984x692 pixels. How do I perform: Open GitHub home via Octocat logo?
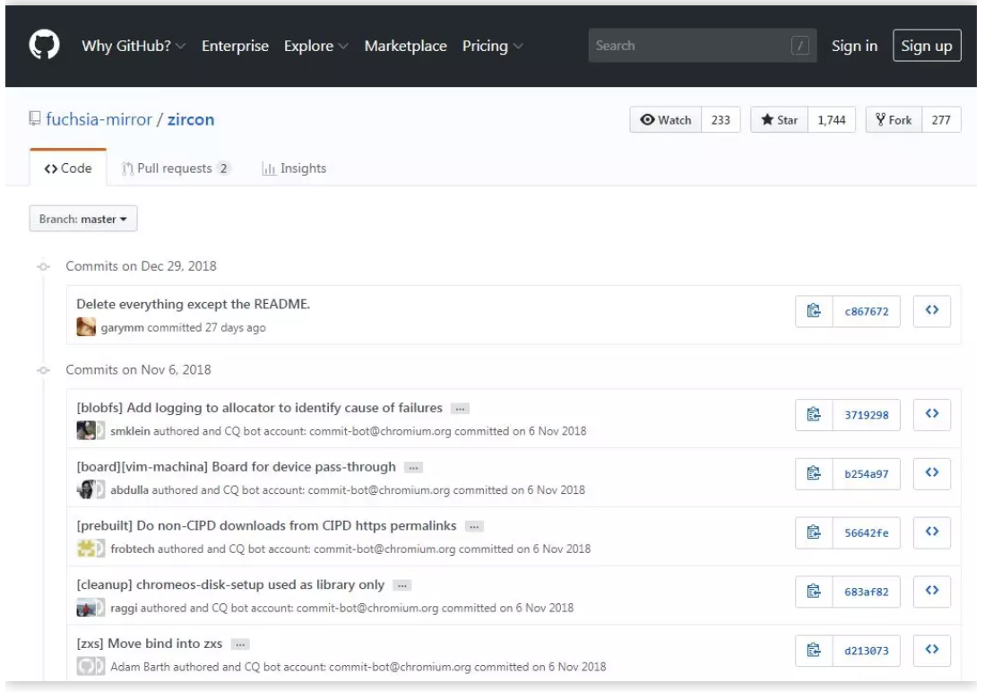tap(44, 45)
